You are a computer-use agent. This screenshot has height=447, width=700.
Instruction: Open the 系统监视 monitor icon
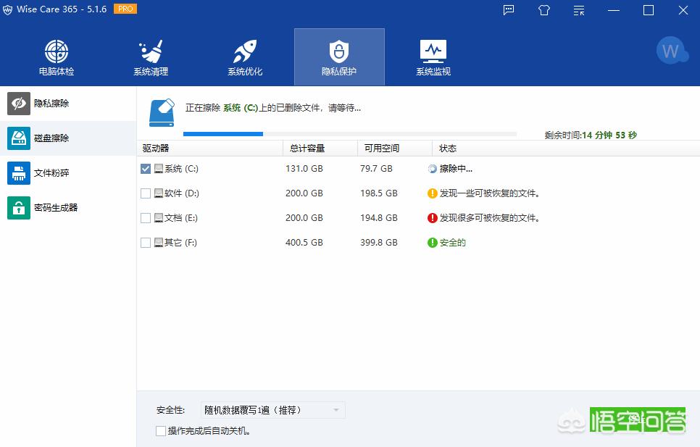point(433,52)
